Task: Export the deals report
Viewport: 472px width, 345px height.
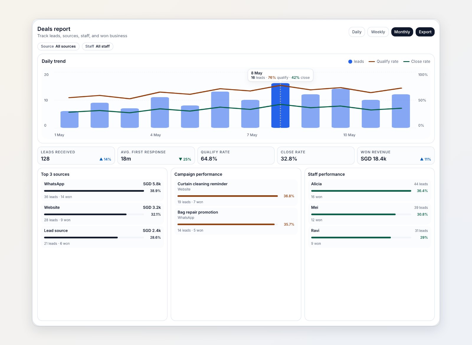Action: pyautogui.click(x=425, y=32)
